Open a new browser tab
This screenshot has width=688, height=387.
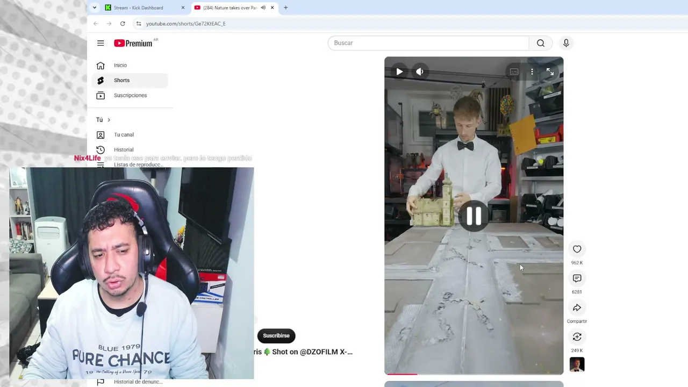(285, 8)
